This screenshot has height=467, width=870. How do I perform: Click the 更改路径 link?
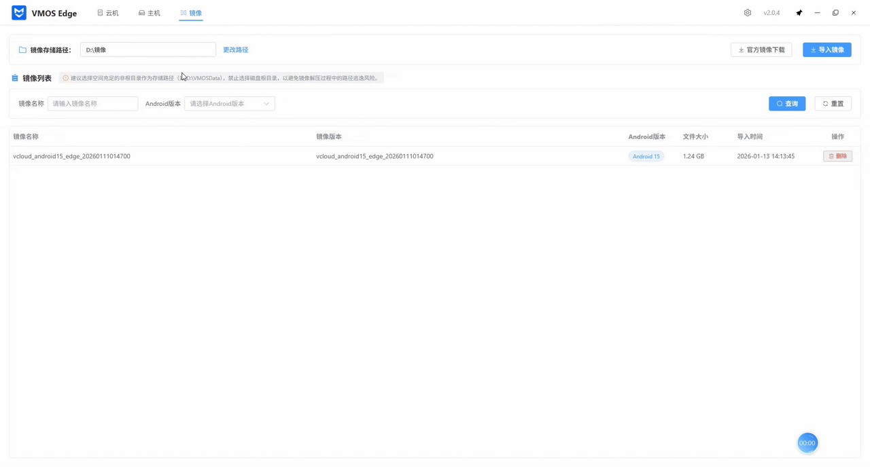(235, 50)
